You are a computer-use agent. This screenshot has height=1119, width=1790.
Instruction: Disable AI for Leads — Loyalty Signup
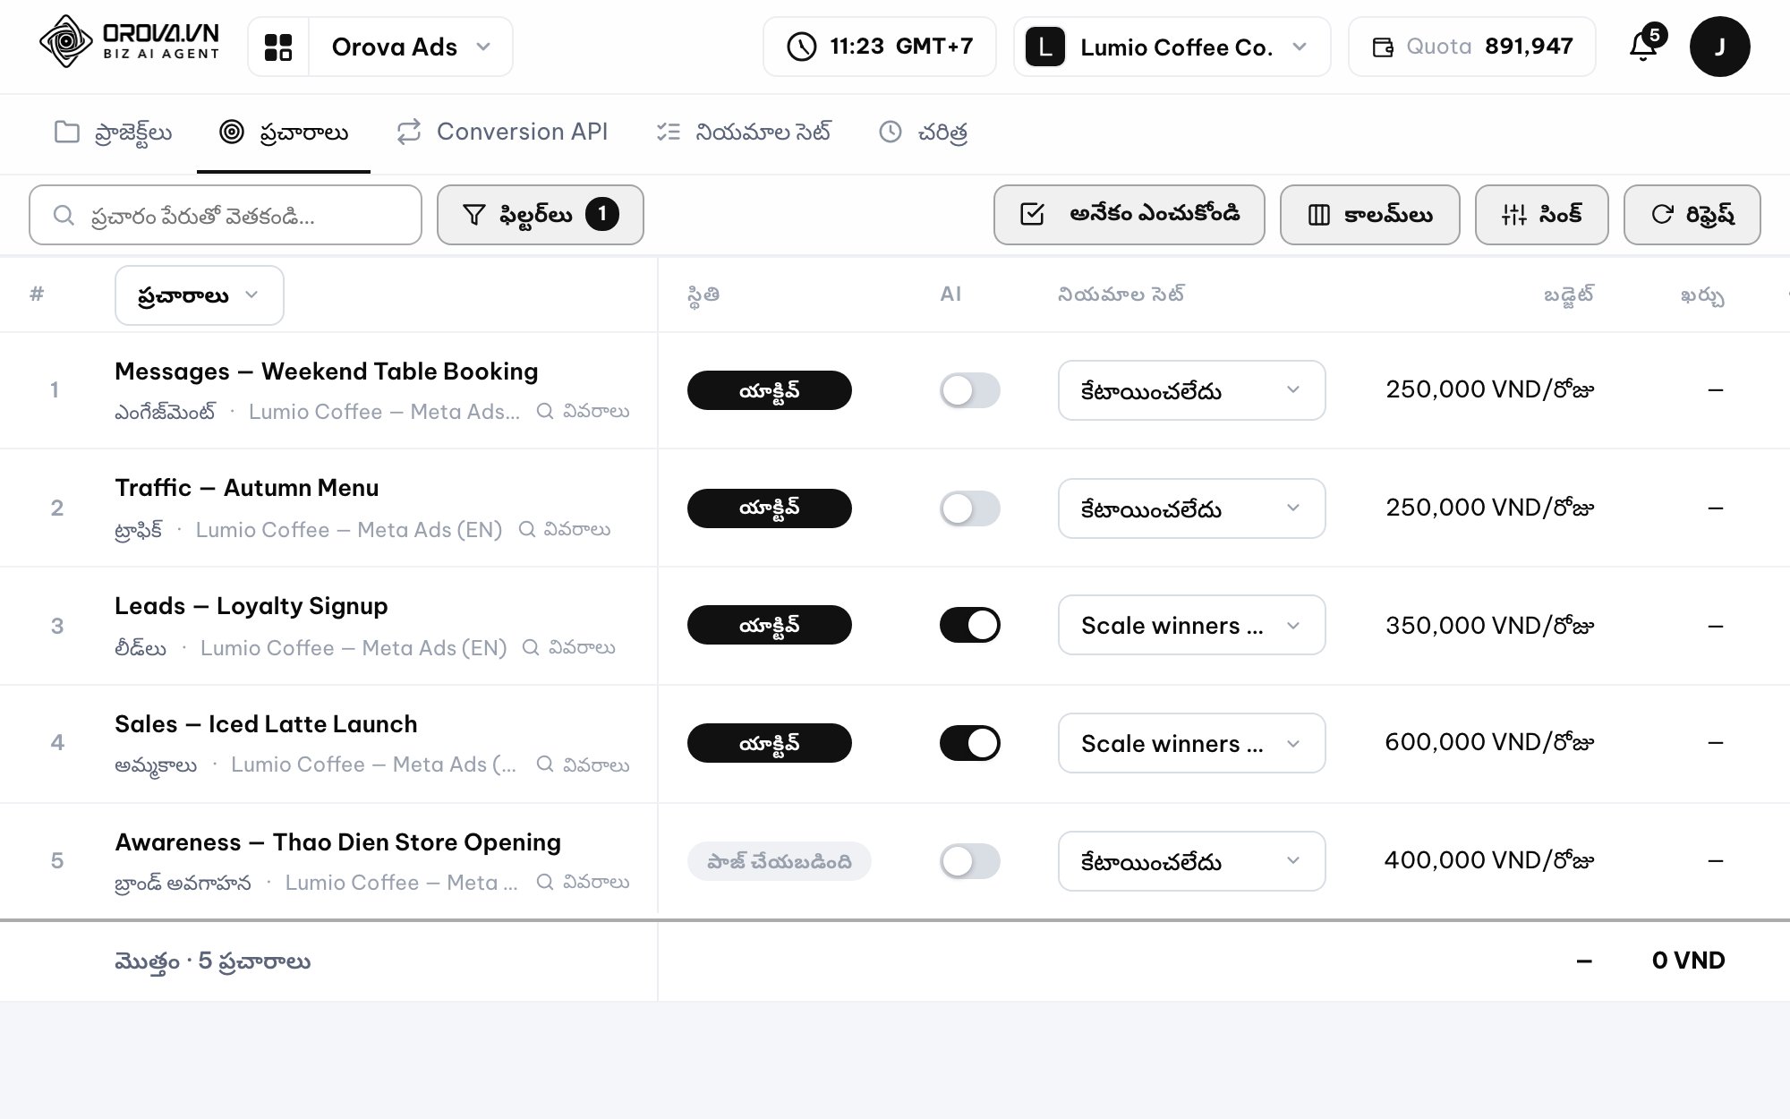pos(969,625)
